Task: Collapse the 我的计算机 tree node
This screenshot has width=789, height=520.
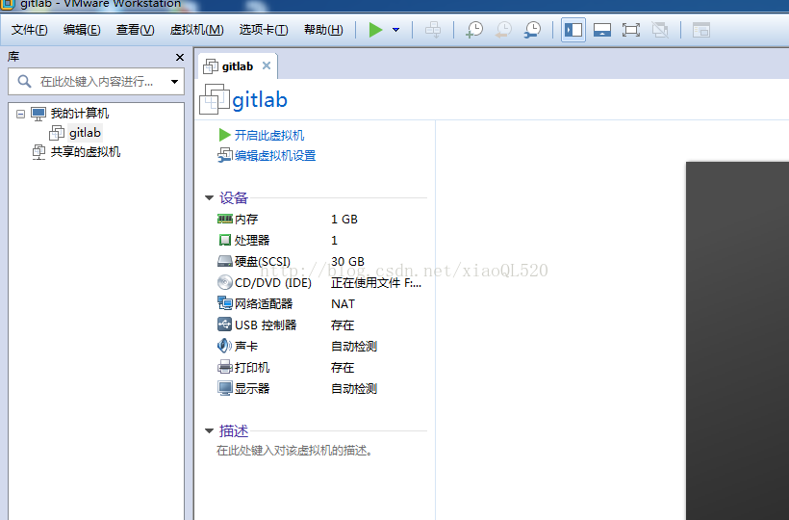Action: [x=20, y=114]
